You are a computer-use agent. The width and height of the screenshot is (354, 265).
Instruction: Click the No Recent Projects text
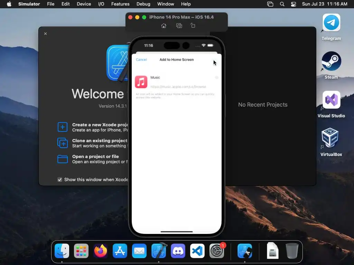(x=263, y=105)
